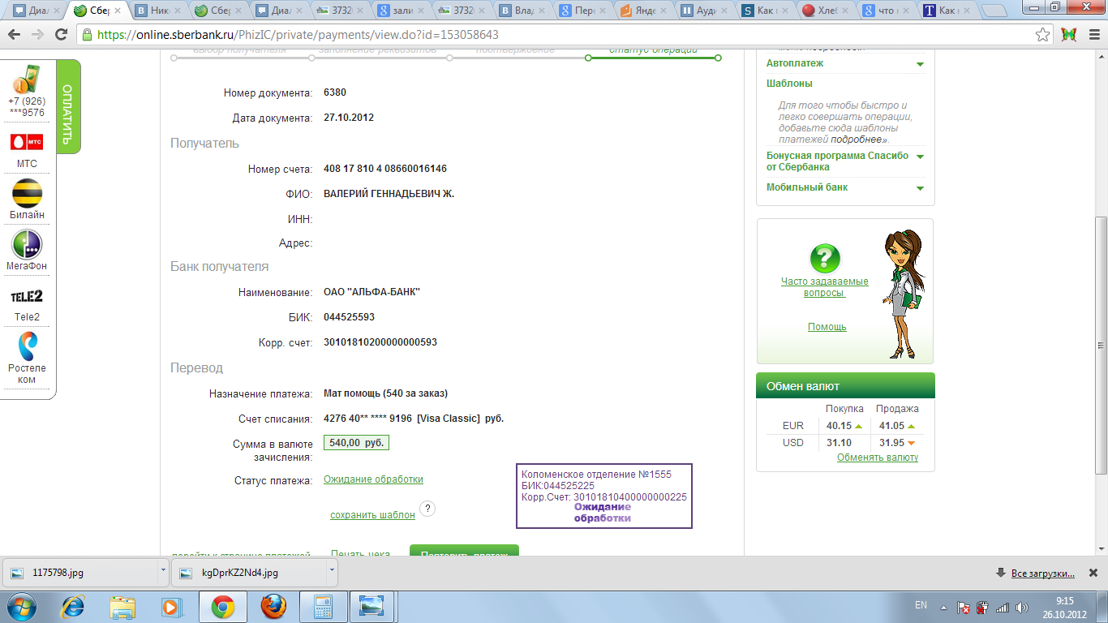Click the Помощь link

click(827, 327)
